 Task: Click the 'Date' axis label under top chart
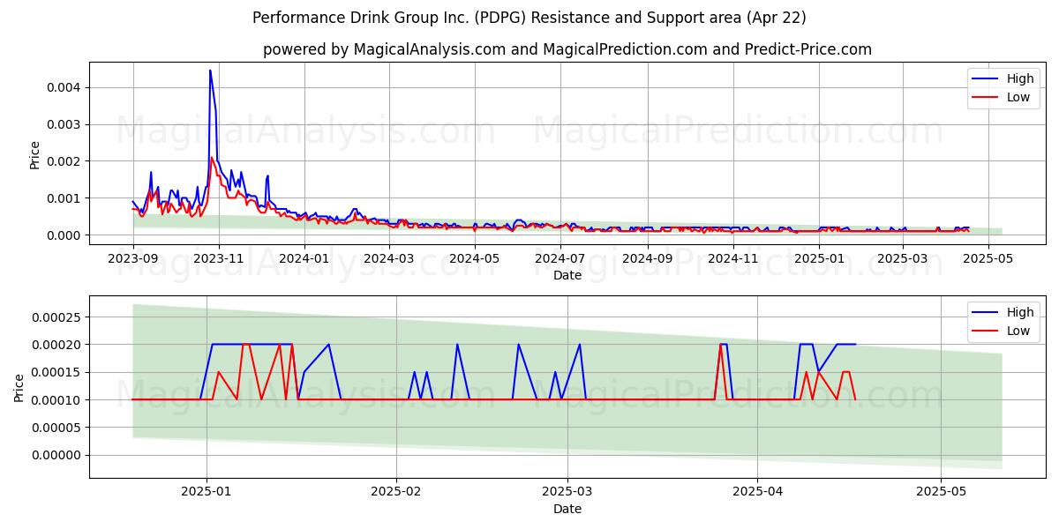[567, 275]
